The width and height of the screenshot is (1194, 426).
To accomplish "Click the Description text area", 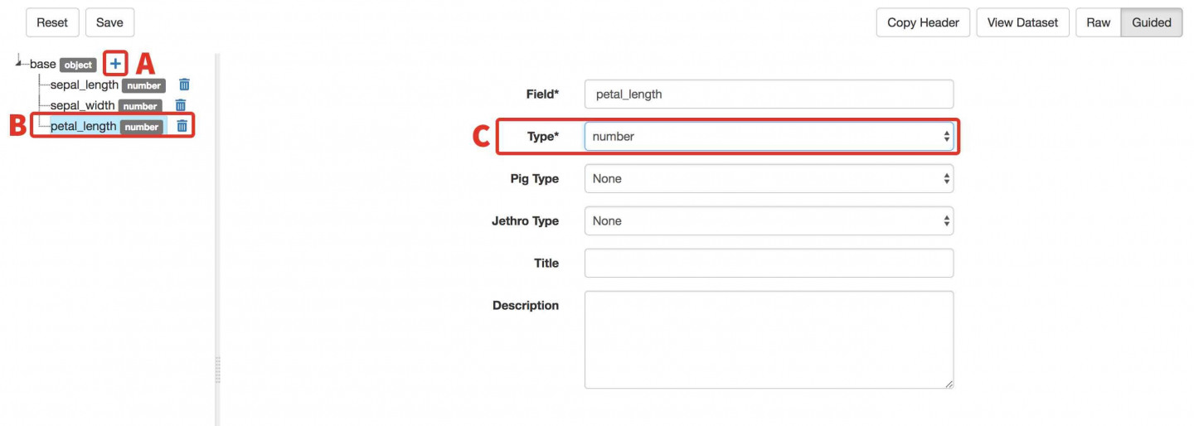I will tap(769, 340).
